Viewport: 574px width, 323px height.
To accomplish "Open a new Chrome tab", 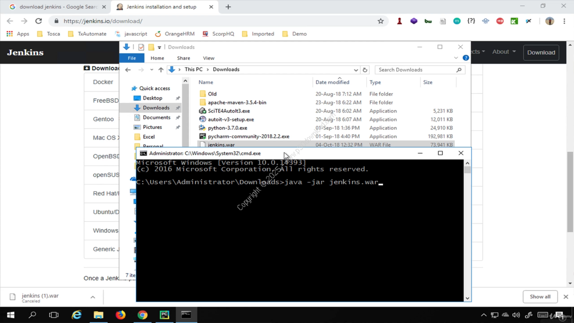I will 228,7.
